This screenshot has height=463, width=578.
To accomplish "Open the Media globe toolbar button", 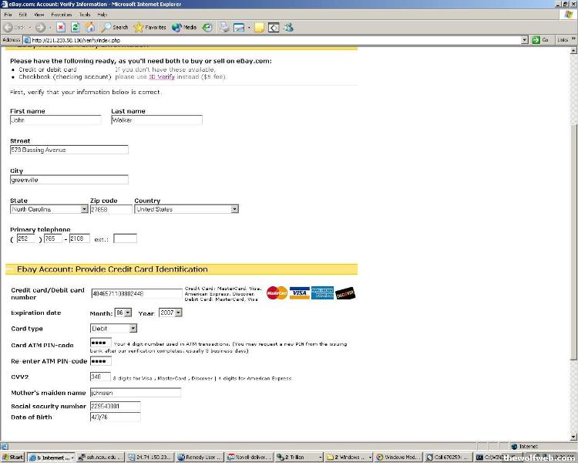I will tap(184, 27).
